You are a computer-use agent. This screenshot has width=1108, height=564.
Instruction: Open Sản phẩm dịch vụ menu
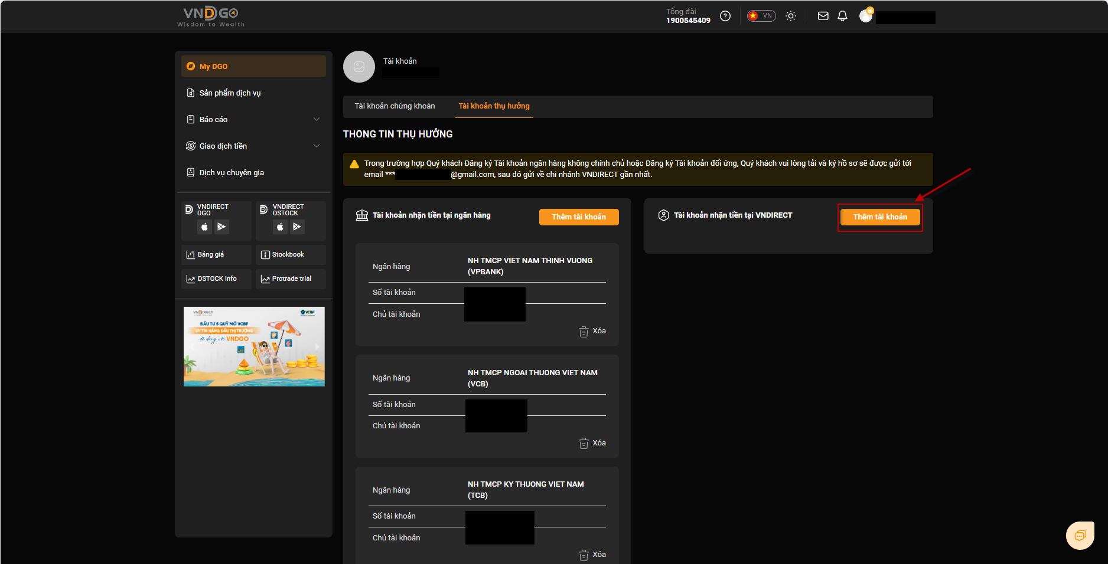pos(253,93)
